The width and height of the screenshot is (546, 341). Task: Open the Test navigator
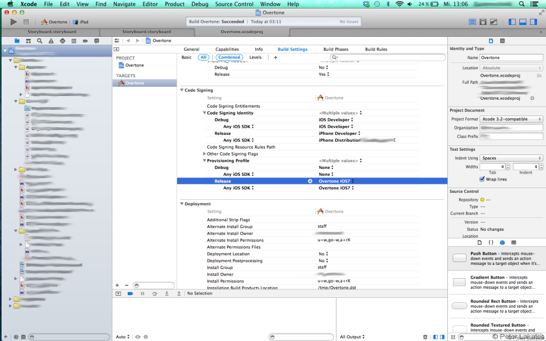coord(62,40)
